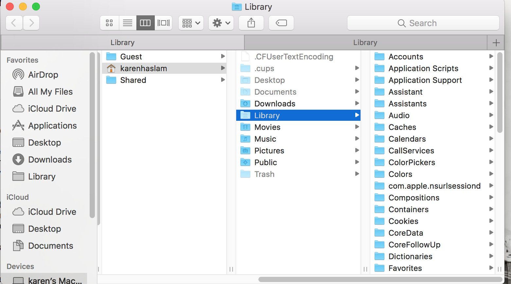Click inside the Search field
The image size is (511, 284).
click(423, 23)
